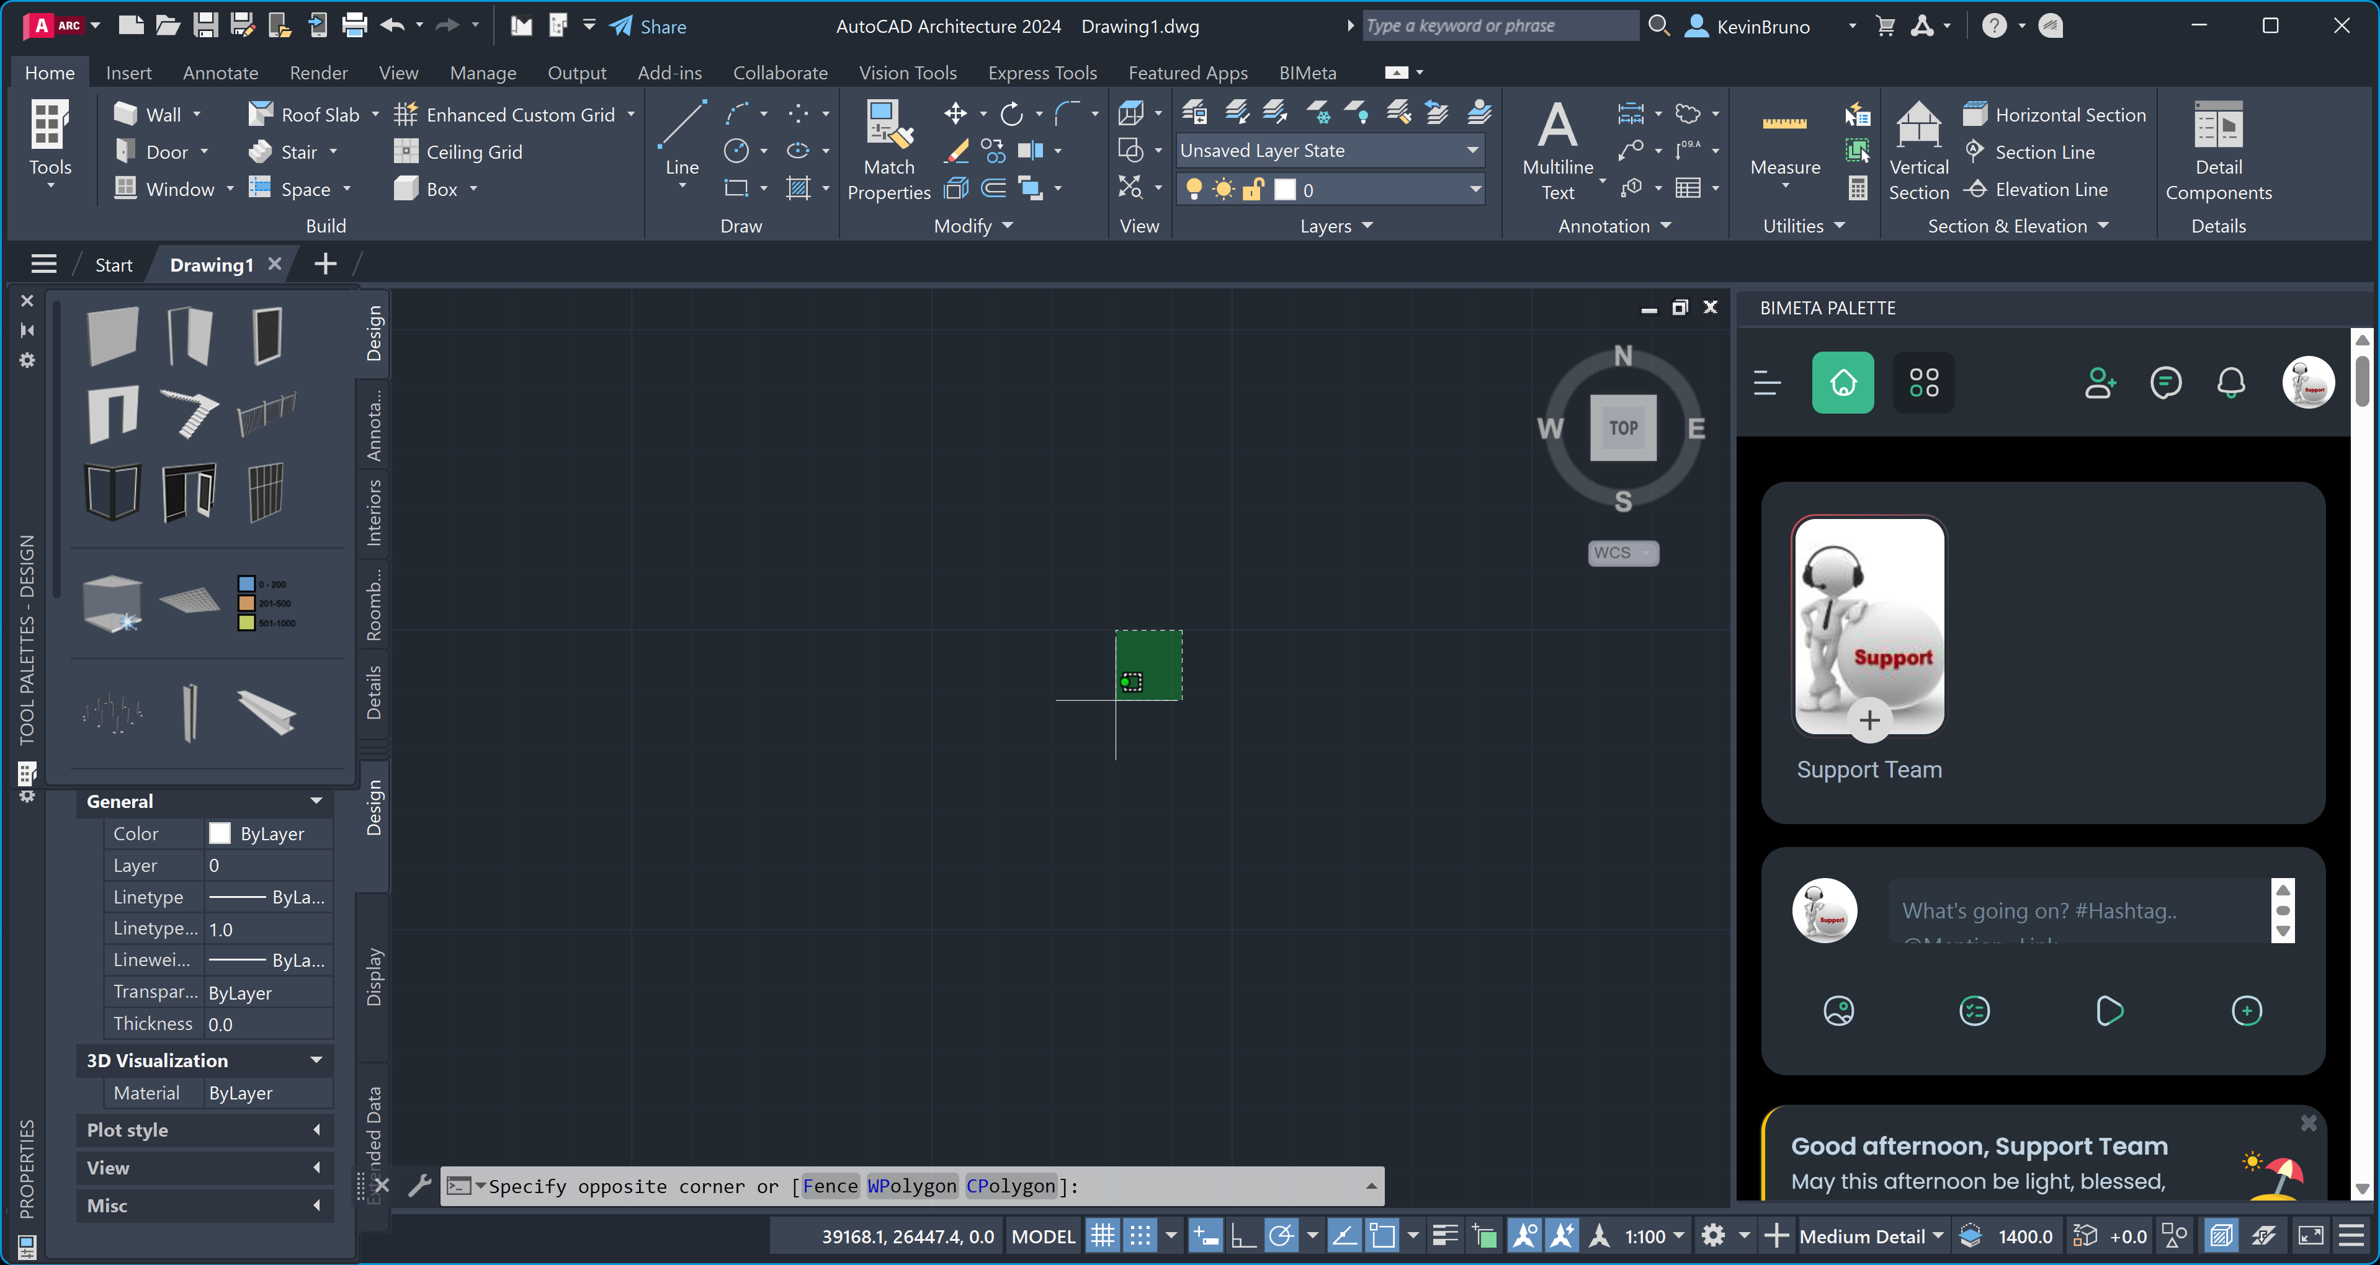
Task: Click the layer 0 color swatch
Action: (x=1284, y=189)
